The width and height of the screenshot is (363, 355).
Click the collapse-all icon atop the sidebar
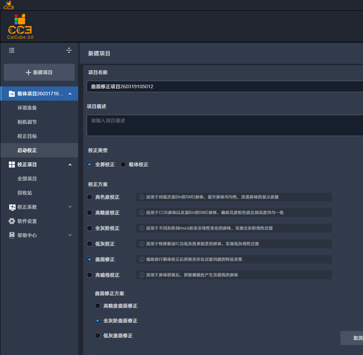click(69, 50)
